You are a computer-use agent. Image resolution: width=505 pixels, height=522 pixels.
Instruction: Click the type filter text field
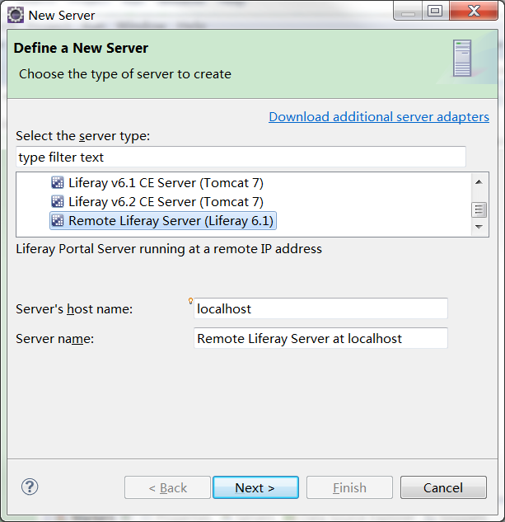coord(241,157)
